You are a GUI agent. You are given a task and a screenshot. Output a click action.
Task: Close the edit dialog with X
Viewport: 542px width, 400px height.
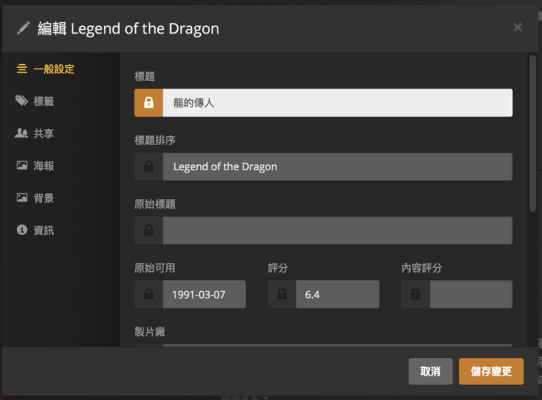pos(518,27)
